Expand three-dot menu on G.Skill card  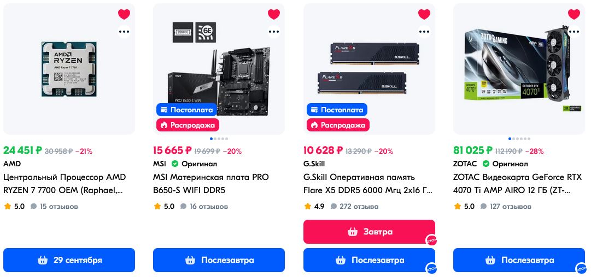pos(424,32)
